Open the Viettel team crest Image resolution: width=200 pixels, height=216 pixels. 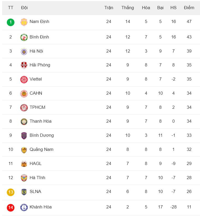[24, 79]
